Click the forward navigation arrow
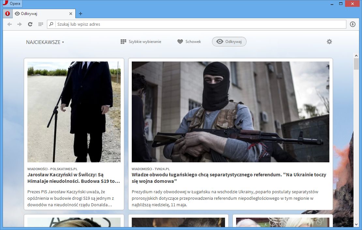 coord(19,24)
